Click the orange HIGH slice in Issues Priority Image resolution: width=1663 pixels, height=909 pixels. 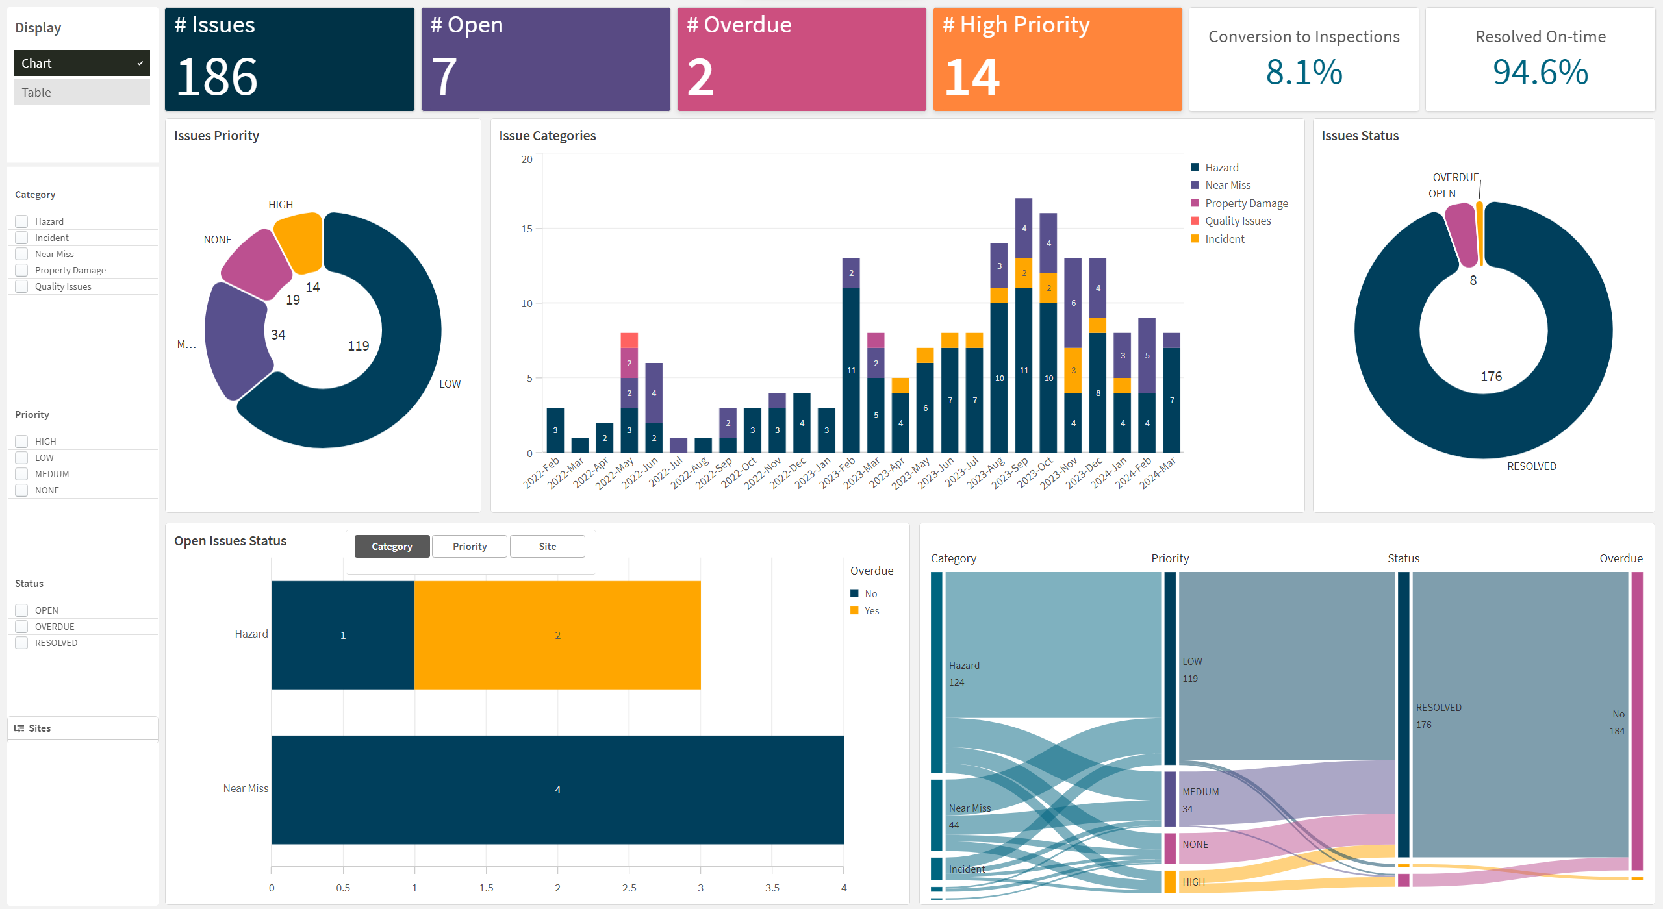301,240
